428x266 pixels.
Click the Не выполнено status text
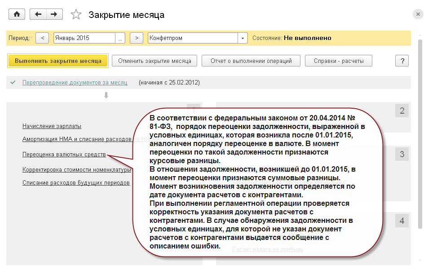[307, 38]
